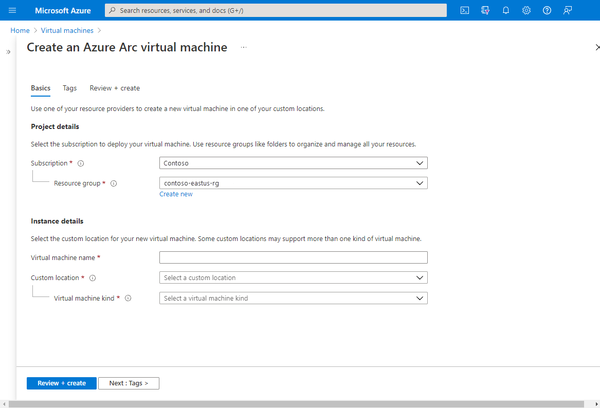Click the Next : Tags > button

[129, 383]
